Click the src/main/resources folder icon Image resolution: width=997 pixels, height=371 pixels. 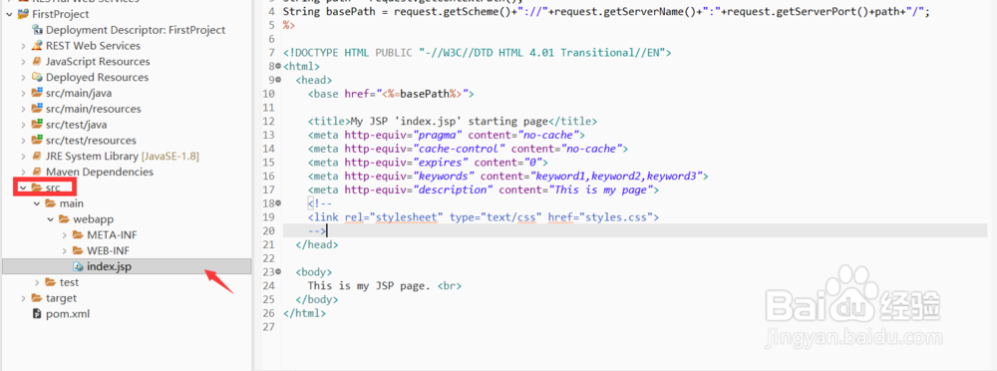pyautogui.click(x=37, y=109)
